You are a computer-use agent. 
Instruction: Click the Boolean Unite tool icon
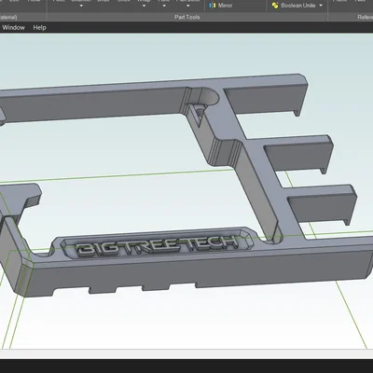pyautogui.click(x=275, y=6)
